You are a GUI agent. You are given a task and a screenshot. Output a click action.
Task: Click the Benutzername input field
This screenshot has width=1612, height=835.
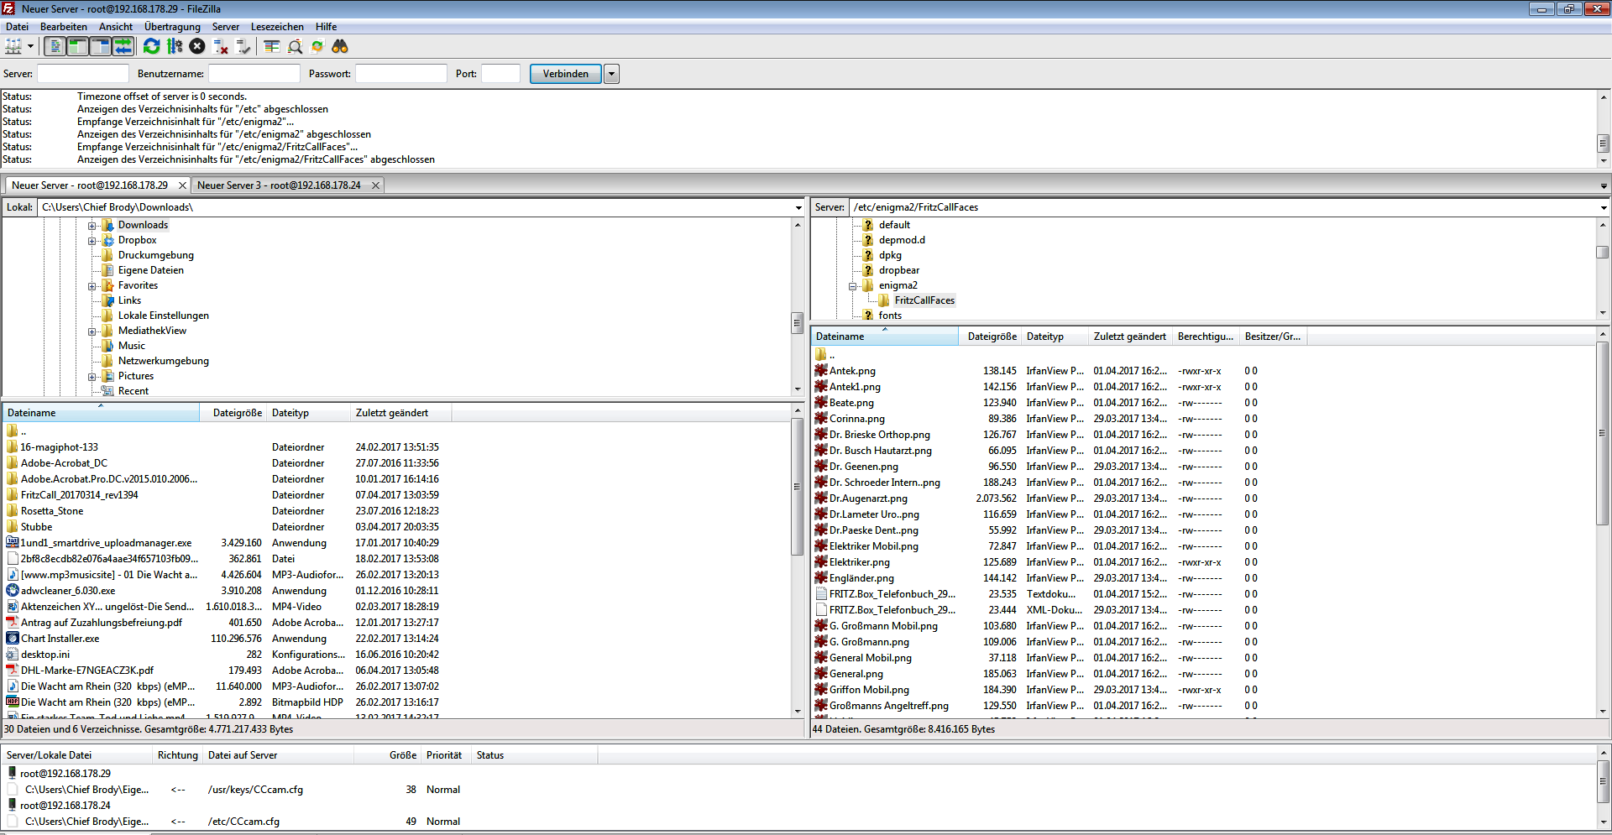tap(254, 74)
